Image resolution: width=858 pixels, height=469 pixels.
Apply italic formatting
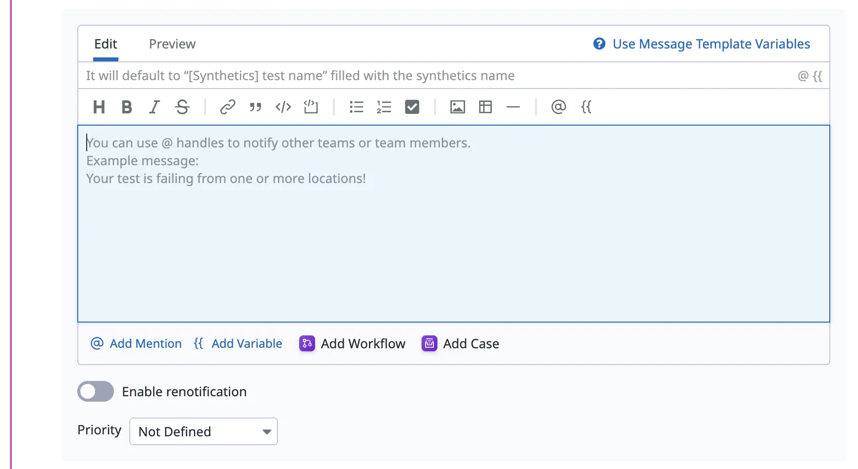(155, 107)
